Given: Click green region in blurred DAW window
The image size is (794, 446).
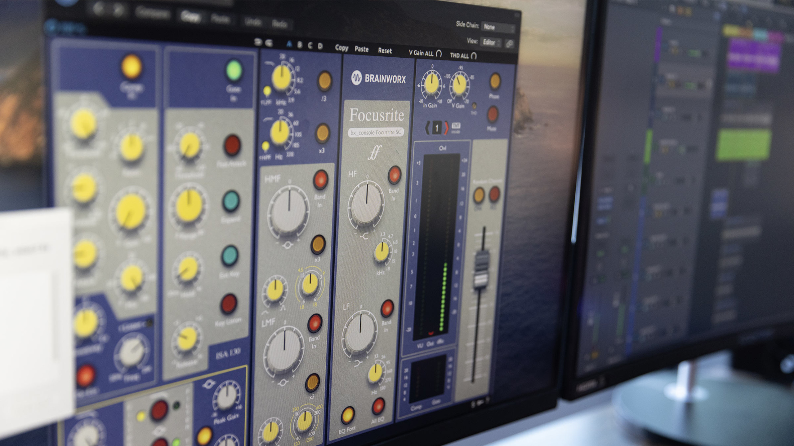Looking at the screenshot, I should point(744,145).
